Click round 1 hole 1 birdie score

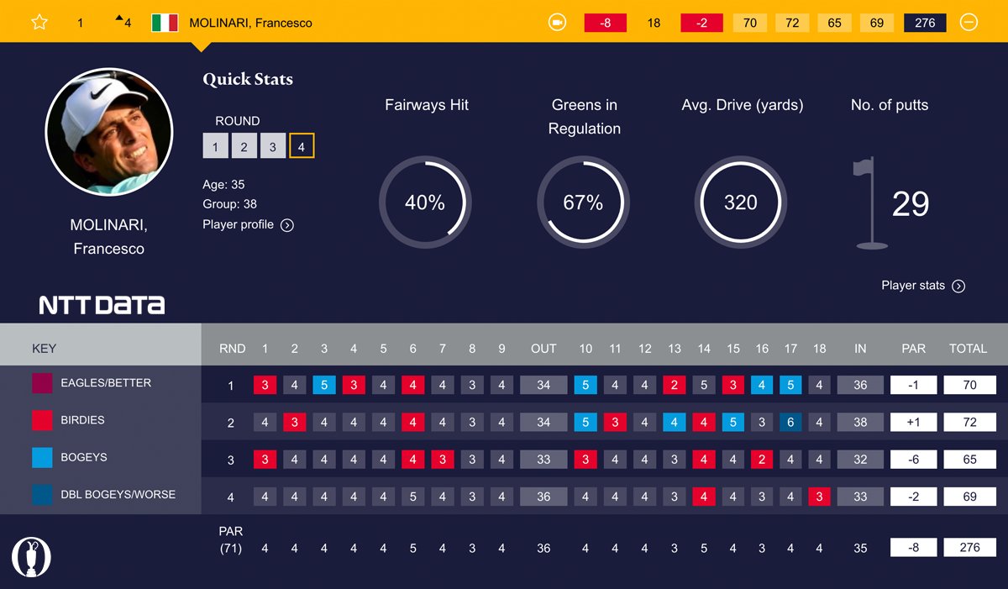265,385
